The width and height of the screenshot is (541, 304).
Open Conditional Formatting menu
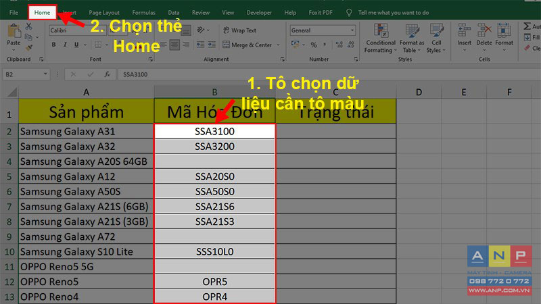pyautogui.click(x=381, y=39)
